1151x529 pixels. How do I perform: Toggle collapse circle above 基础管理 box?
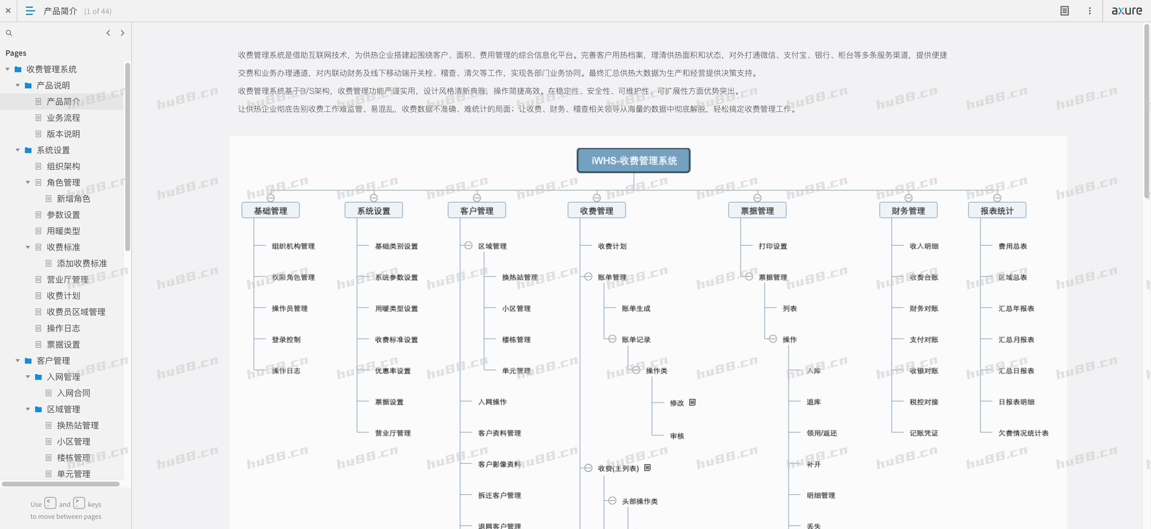270,198
